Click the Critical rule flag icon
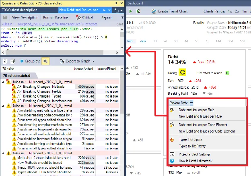The height and width of the screenshot is (176, 251). (x=78, y=17)
